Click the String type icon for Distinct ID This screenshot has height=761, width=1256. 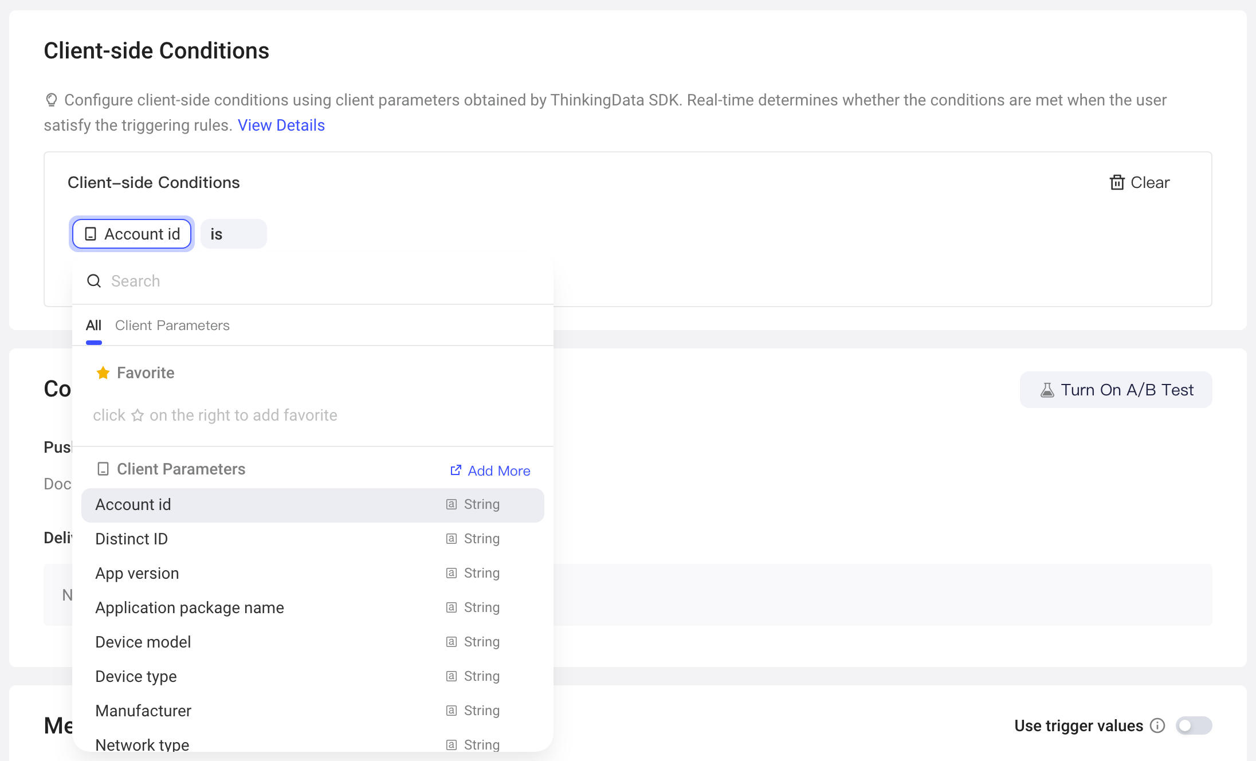[452, 539]
